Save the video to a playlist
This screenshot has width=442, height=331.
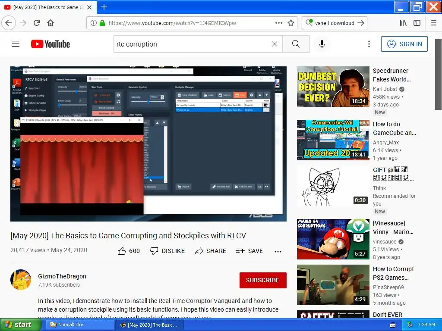[x=249, y=251]
